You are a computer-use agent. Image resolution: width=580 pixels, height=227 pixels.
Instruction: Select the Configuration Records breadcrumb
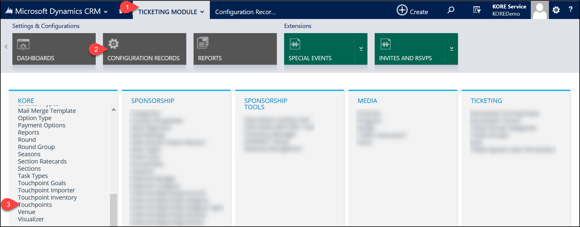(245, 12)
